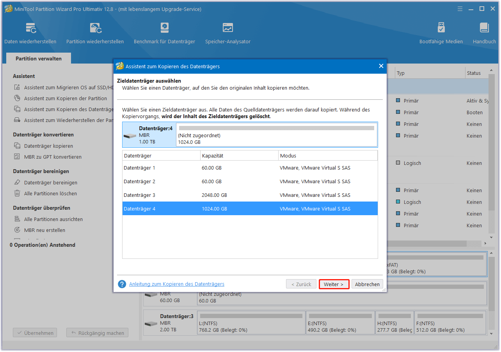Close the copy disk assistant dialog
Image resolution: width=501 pixels, height=352 pixels.
381,66
